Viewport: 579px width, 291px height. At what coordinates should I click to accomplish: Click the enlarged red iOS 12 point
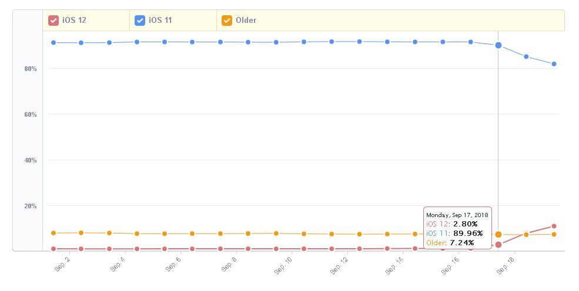coord(498,245)
